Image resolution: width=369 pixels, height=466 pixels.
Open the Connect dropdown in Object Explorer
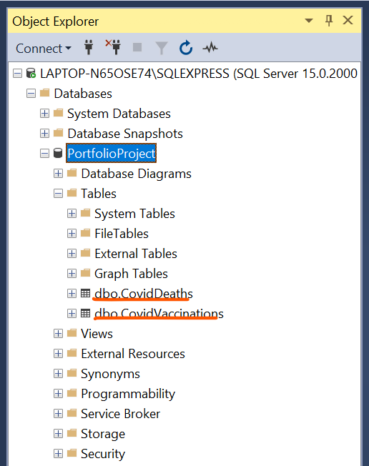point(44,49)
